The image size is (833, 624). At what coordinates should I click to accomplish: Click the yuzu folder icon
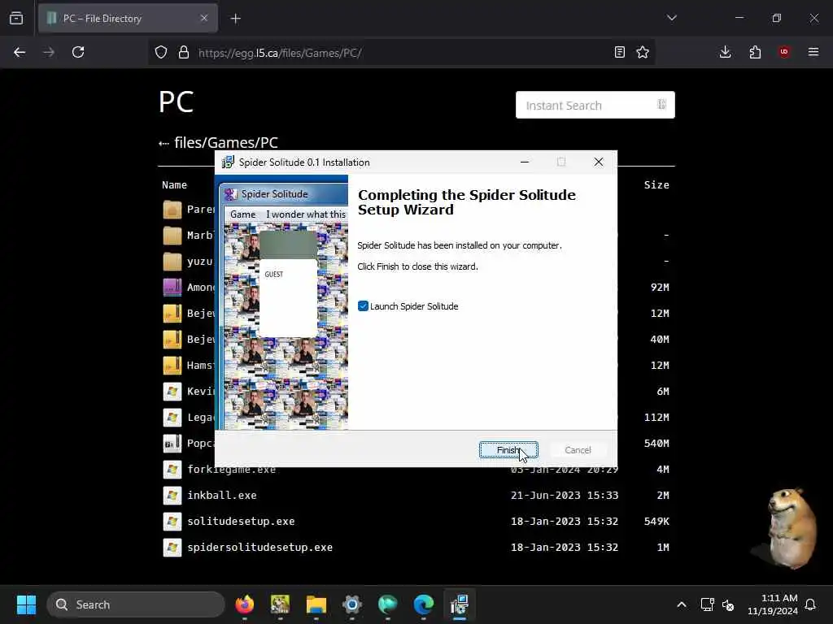[x=172, y=261]
